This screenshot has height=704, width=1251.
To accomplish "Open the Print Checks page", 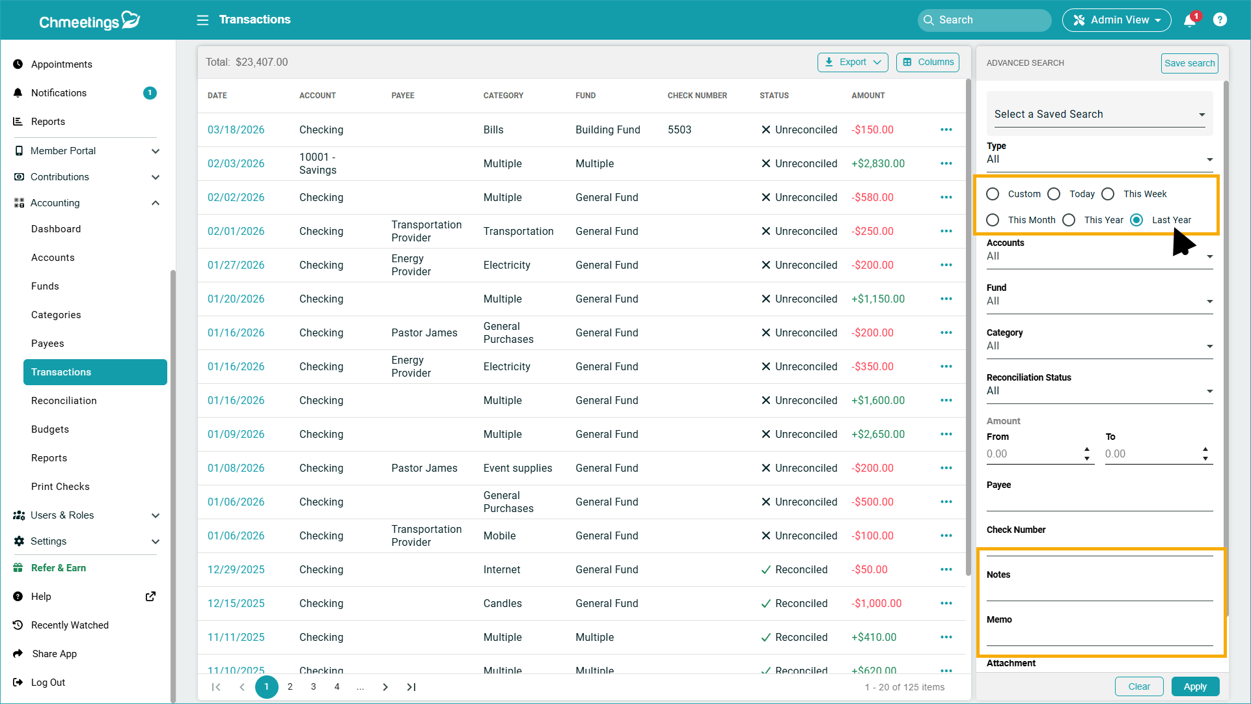I will 60,486.
